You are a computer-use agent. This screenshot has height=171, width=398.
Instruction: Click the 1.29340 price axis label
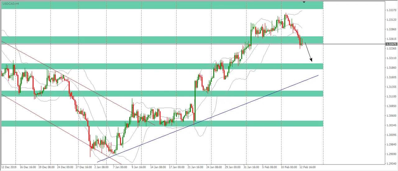coord(391,163)
